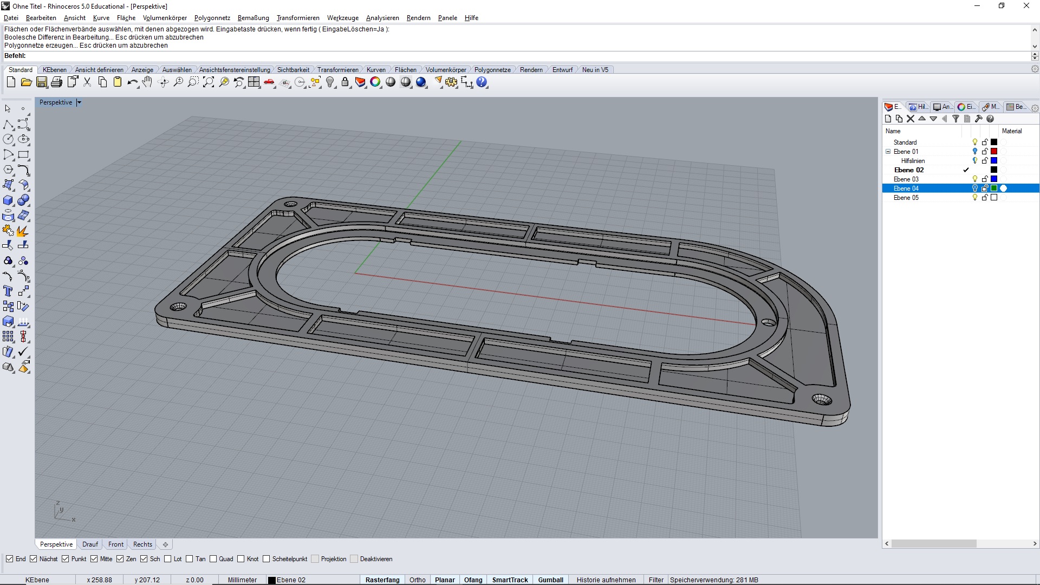Switch to the Drauf viewport tab
1040x585 pixels.
[x=90, y=544]
